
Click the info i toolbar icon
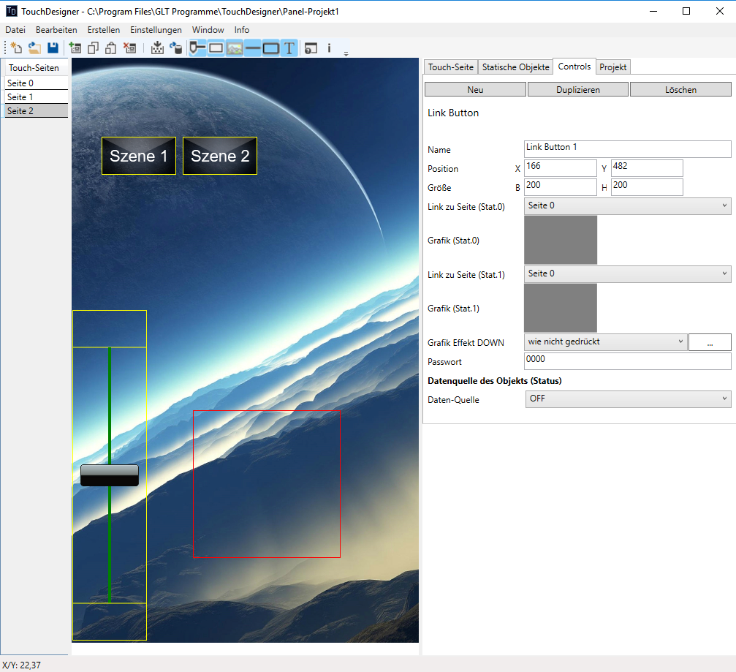point(329,48)
